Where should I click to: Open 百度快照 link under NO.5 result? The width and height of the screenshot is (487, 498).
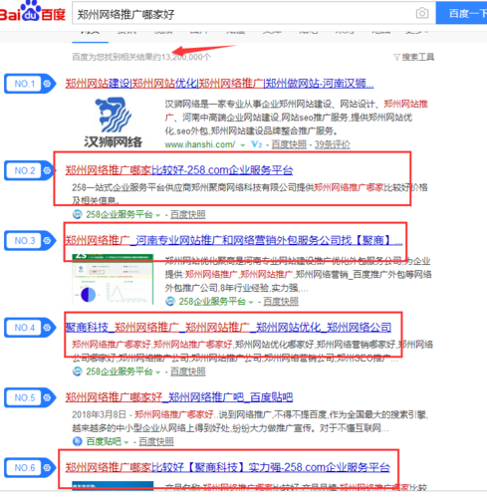coord(156,441)
